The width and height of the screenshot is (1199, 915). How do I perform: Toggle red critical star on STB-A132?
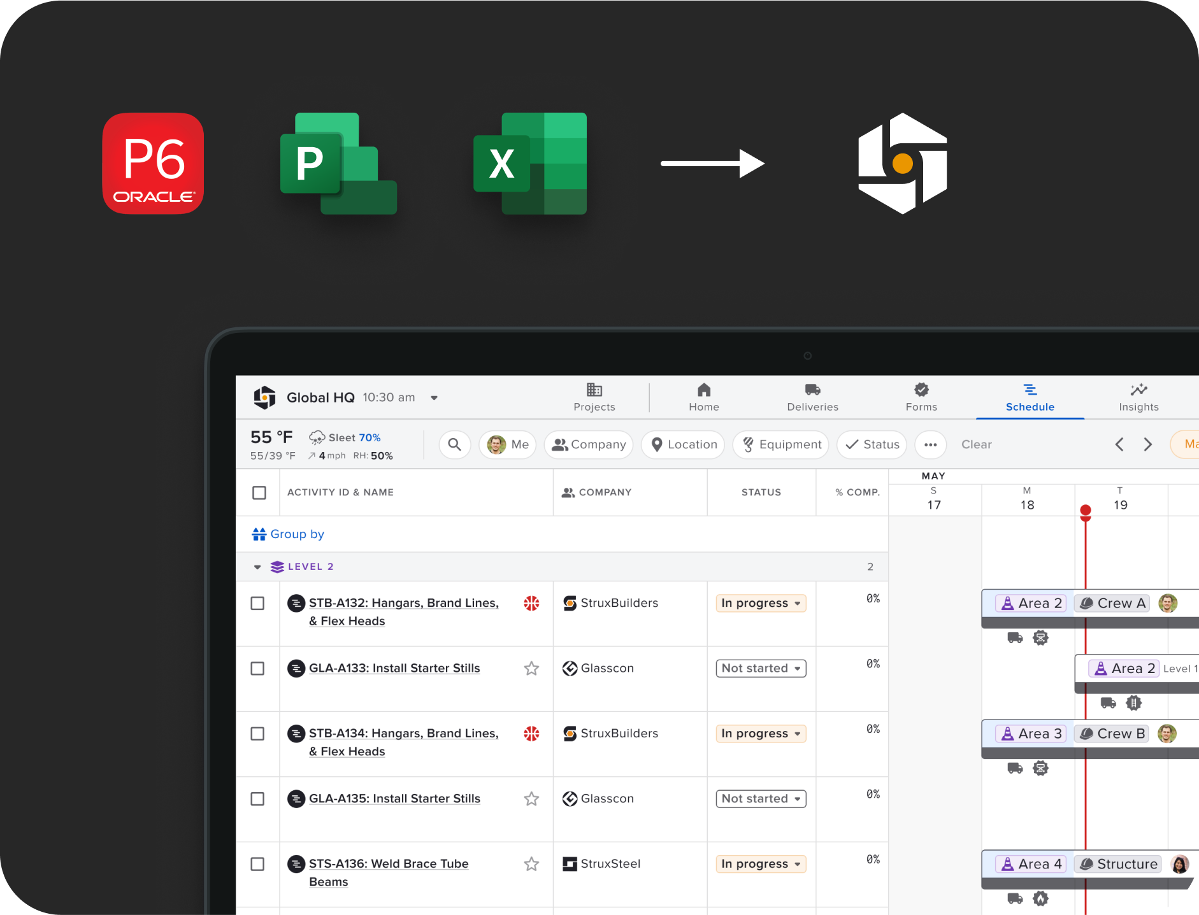point(531,603)
